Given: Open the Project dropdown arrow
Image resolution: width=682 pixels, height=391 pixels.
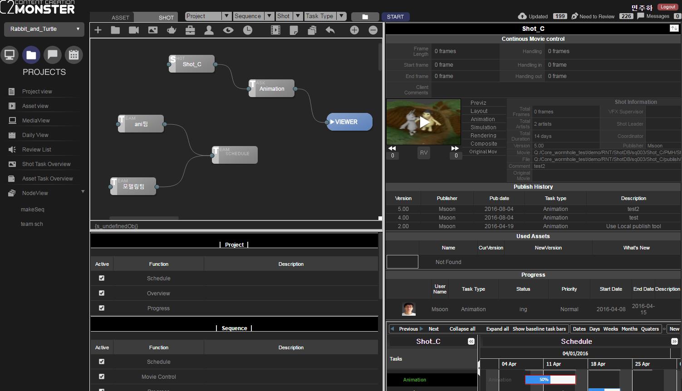Looking at the screenshot, I should (x=227, y=16).
